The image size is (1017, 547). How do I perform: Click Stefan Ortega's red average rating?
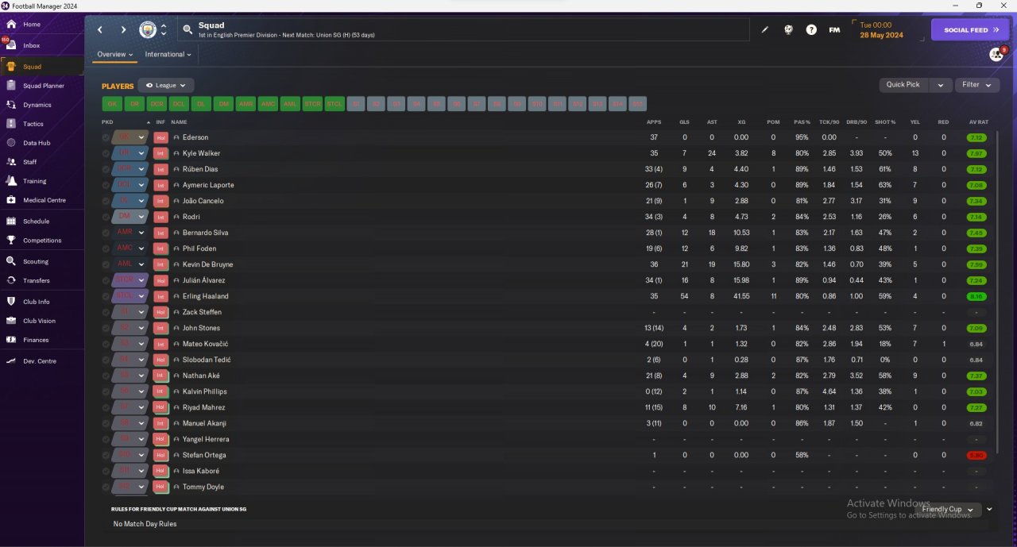pyautogui.click(x=976, y=455)
